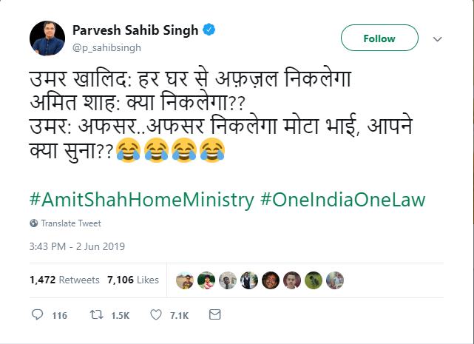Open Parvesh Sahib Singh's profile picture

pyautogui.click(x=48, y=38)
